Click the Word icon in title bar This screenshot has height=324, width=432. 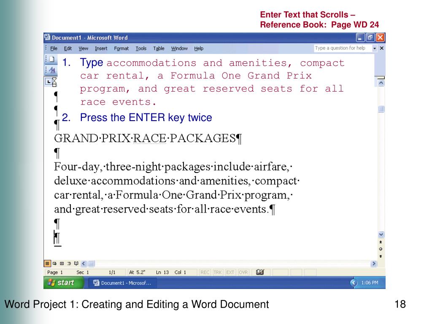[x=47, y=37]
